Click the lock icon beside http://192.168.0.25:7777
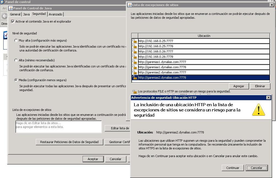The height and width of the screenshot is (178, 276). coord(135,41)
